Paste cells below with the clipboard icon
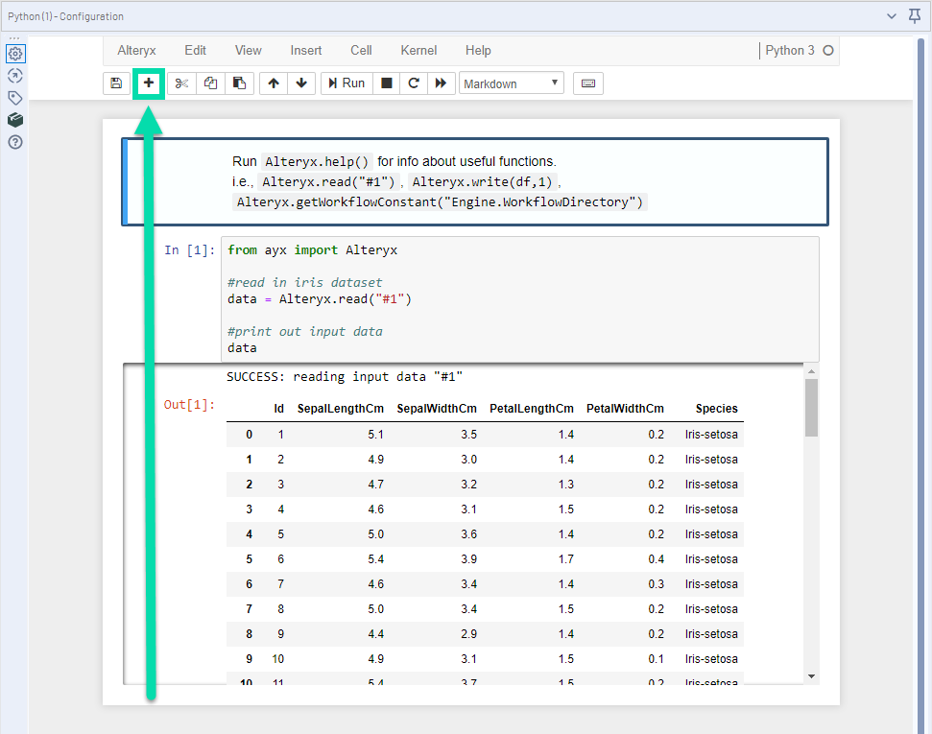This screenshot has width=932, height=734. 240,83
